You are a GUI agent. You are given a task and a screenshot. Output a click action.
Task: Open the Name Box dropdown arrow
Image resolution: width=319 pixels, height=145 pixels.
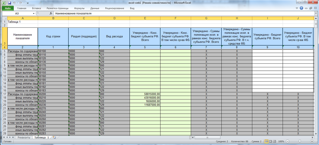click(34, 13)
